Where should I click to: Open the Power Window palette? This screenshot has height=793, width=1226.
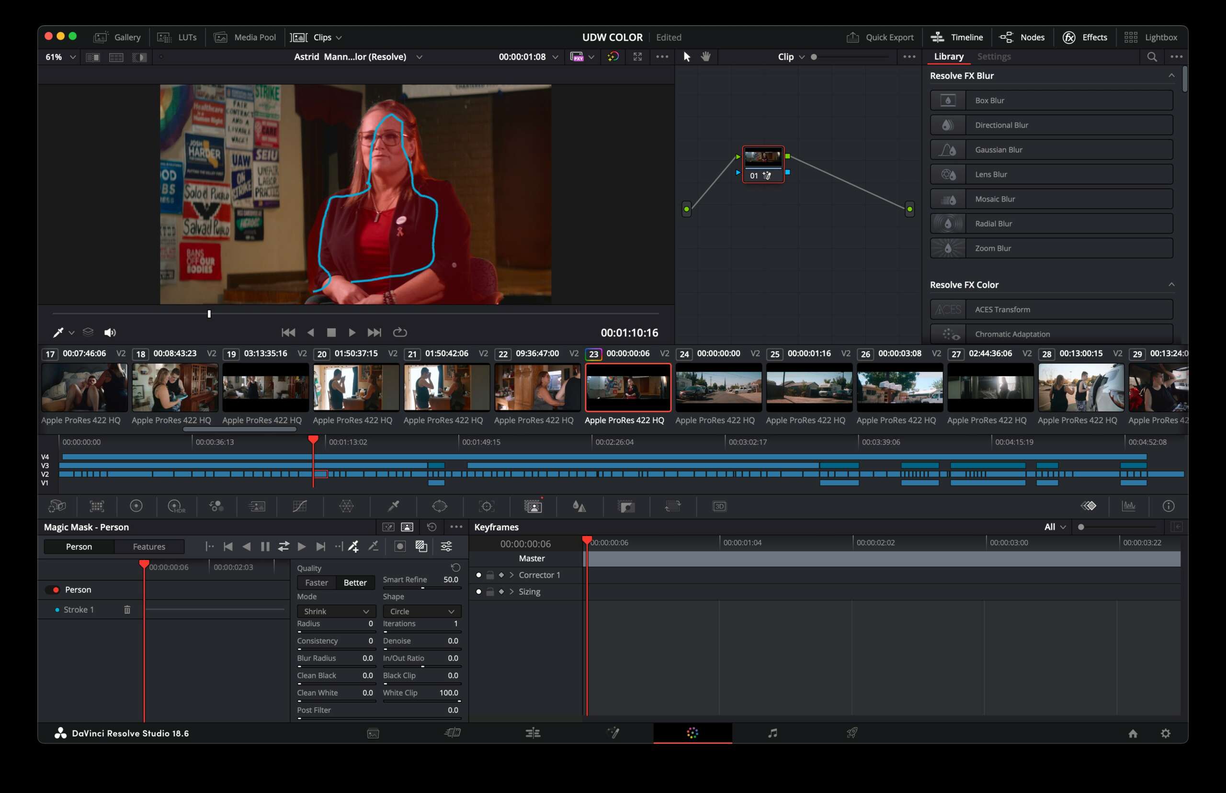click(x=440, y=506)
